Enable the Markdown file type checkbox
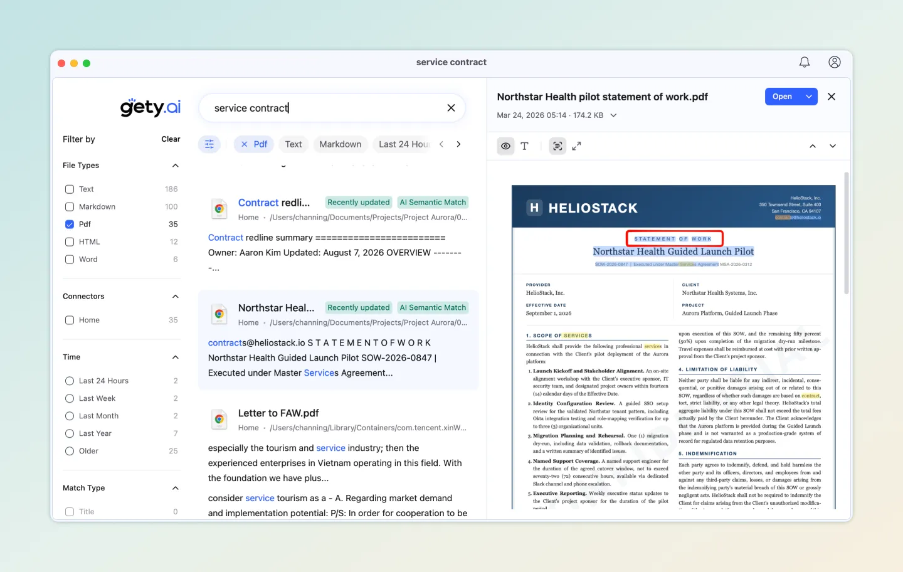 [70, 206]
